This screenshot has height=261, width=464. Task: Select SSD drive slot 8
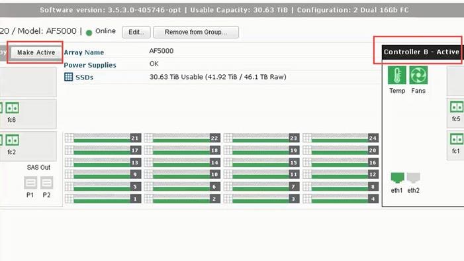[x=341, y=187]
